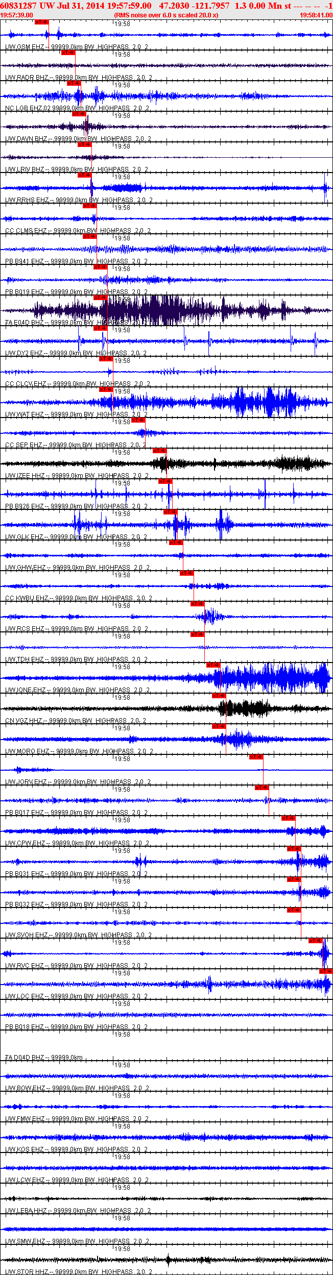Click the CN.VGZ red pick flag
The height and width of the screenshot is (1275, 333).
click(x=219, y=696)
